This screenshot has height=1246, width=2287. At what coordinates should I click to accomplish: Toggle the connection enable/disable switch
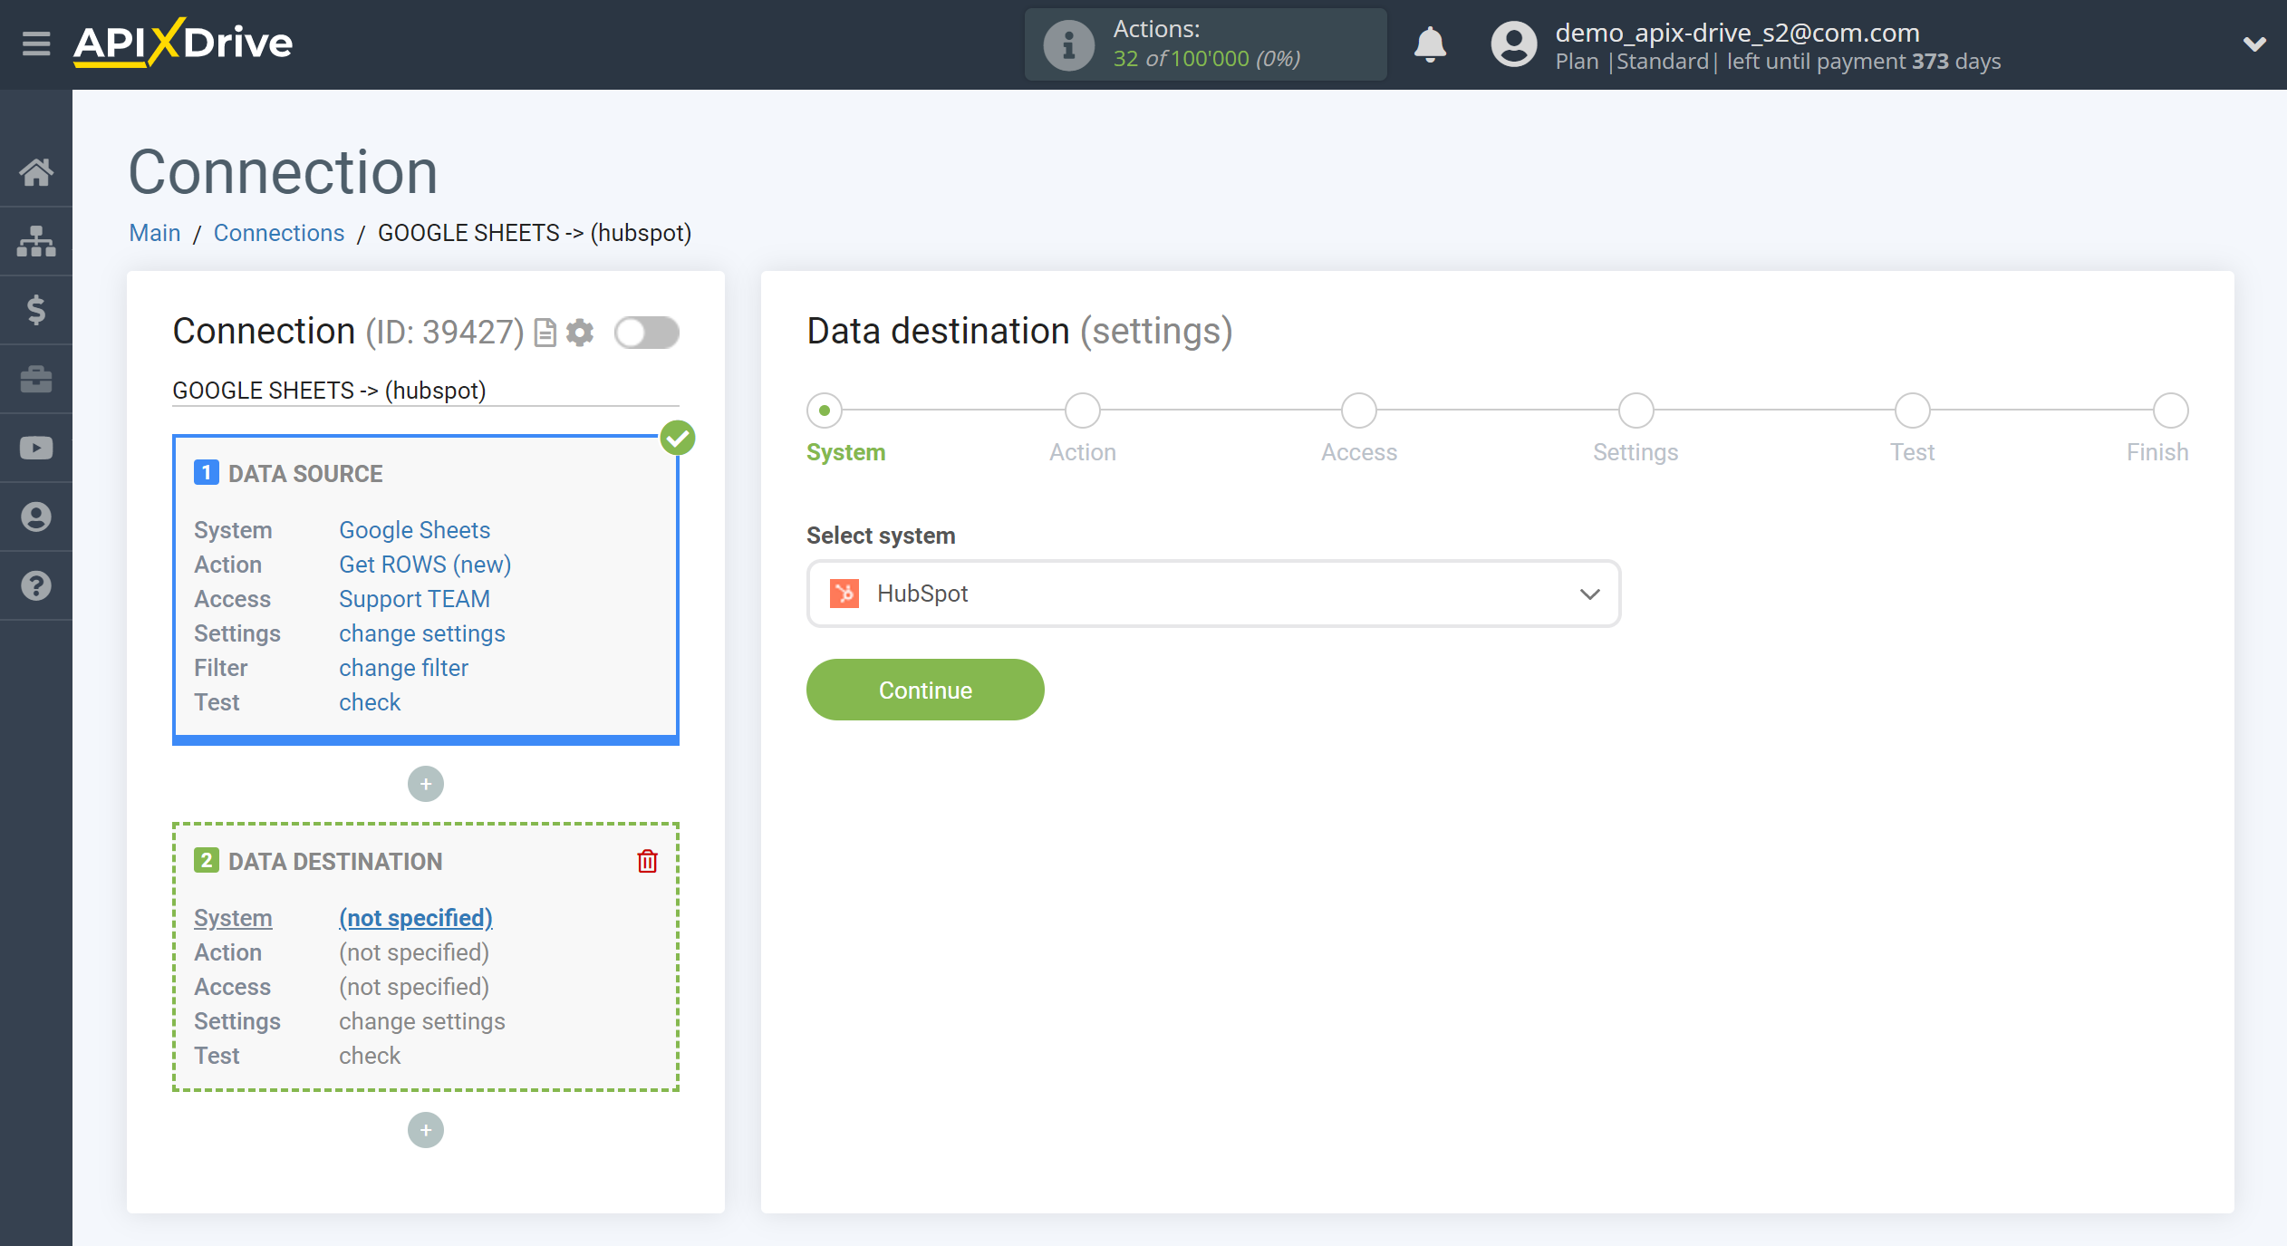tap(646, 332)
